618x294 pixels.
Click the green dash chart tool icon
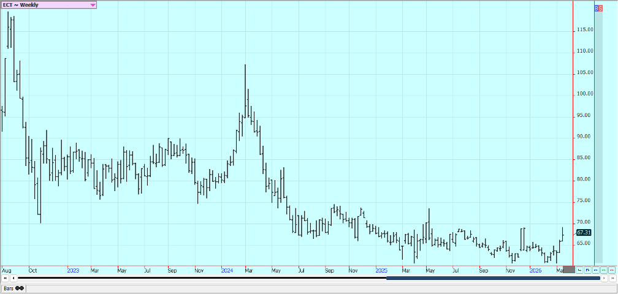click(x=603, y=269)
